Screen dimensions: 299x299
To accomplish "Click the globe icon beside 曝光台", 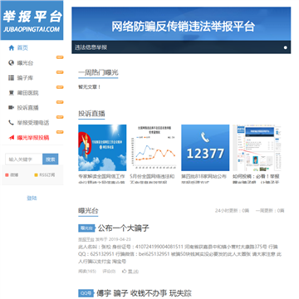I will (x=11, y=63).
